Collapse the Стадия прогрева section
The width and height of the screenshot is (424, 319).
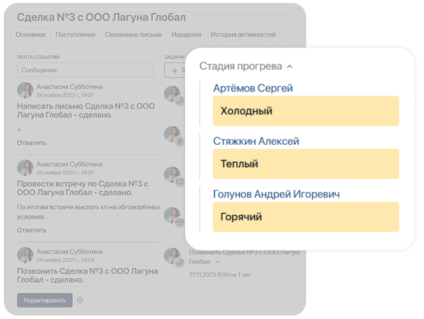point(289,67)
